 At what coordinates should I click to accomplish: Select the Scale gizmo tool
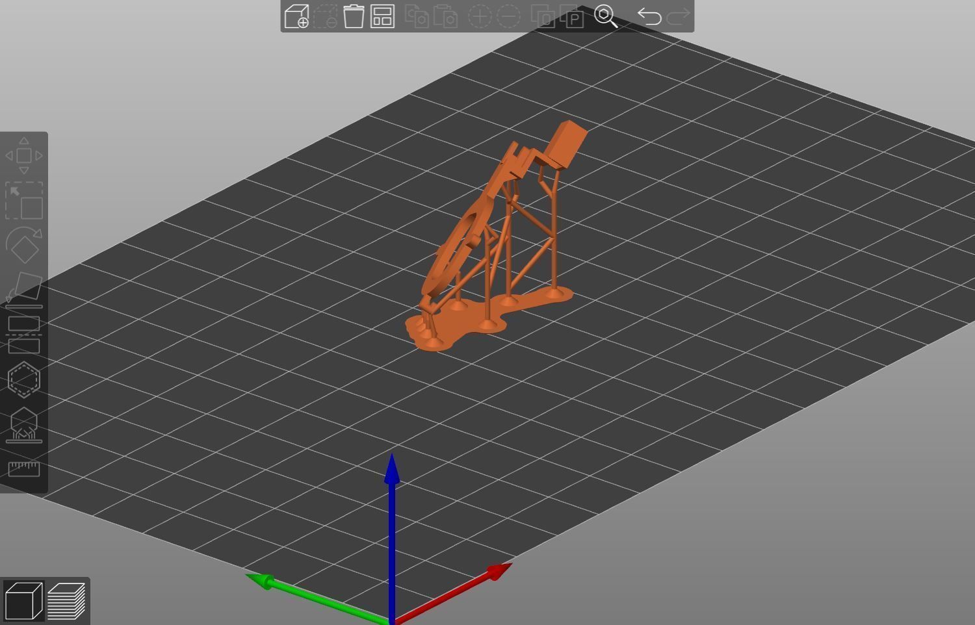click(x=24, y=200)
